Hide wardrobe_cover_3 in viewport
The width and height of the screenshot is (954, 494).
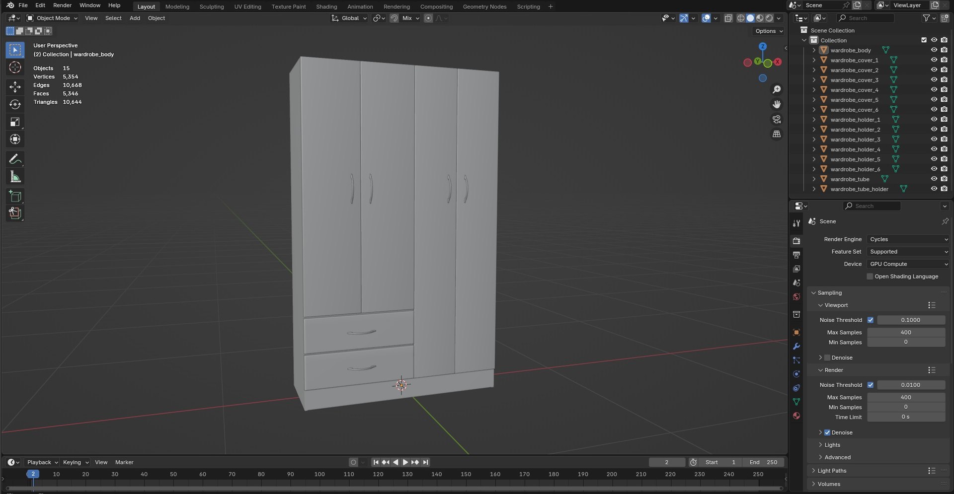click(x=934, y=80)
